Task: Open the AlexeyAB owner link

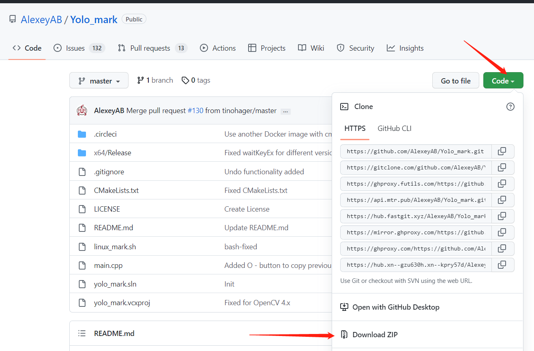Action: pyautogui.click(x=41, y=19)
